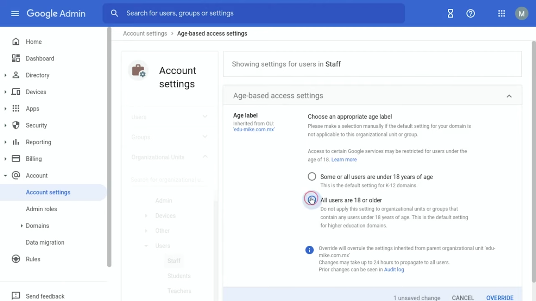
Task: Open the tasks hourglass icon
Action: 450,13
